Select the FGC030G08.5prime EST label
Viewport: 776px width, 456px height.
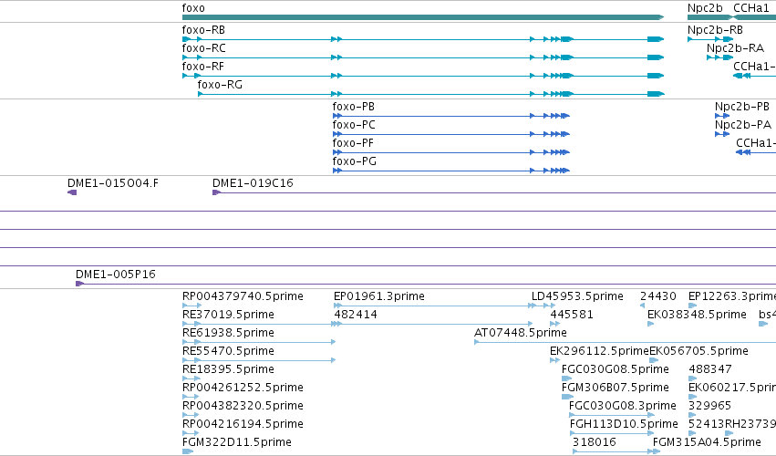(x=616, y=369)
